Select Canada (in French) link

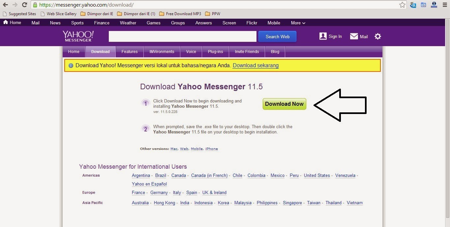click(209, 176)
